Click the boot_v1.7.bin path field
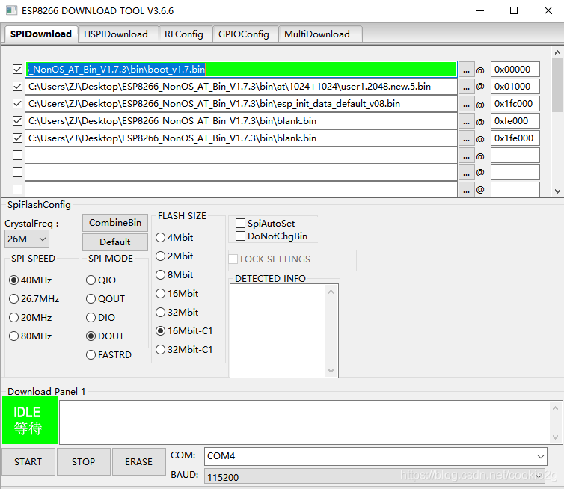 click(241, 69)
